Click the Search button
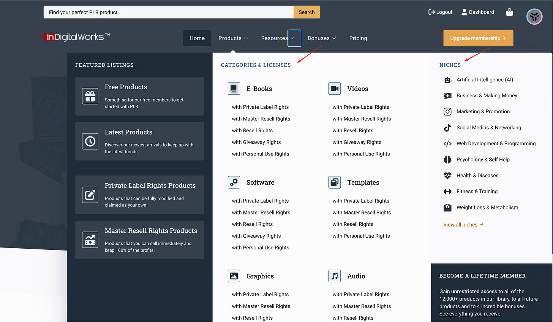 click(307, 12)
